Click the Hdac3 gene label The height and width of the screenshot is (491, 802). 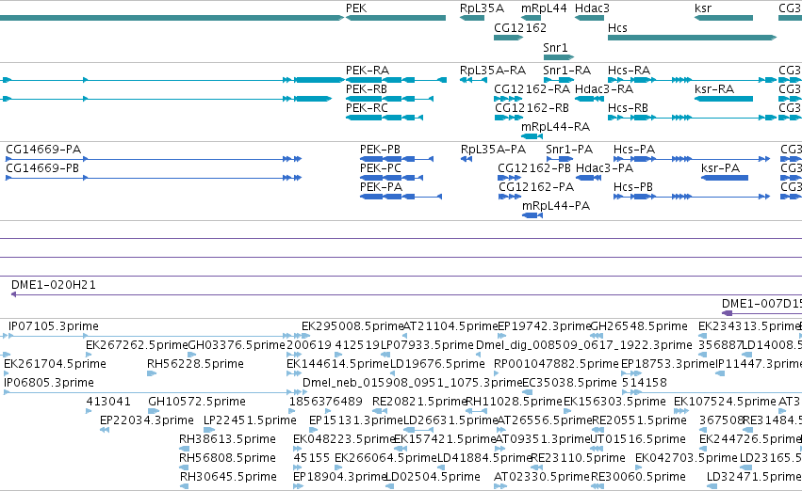pos(592,8)
